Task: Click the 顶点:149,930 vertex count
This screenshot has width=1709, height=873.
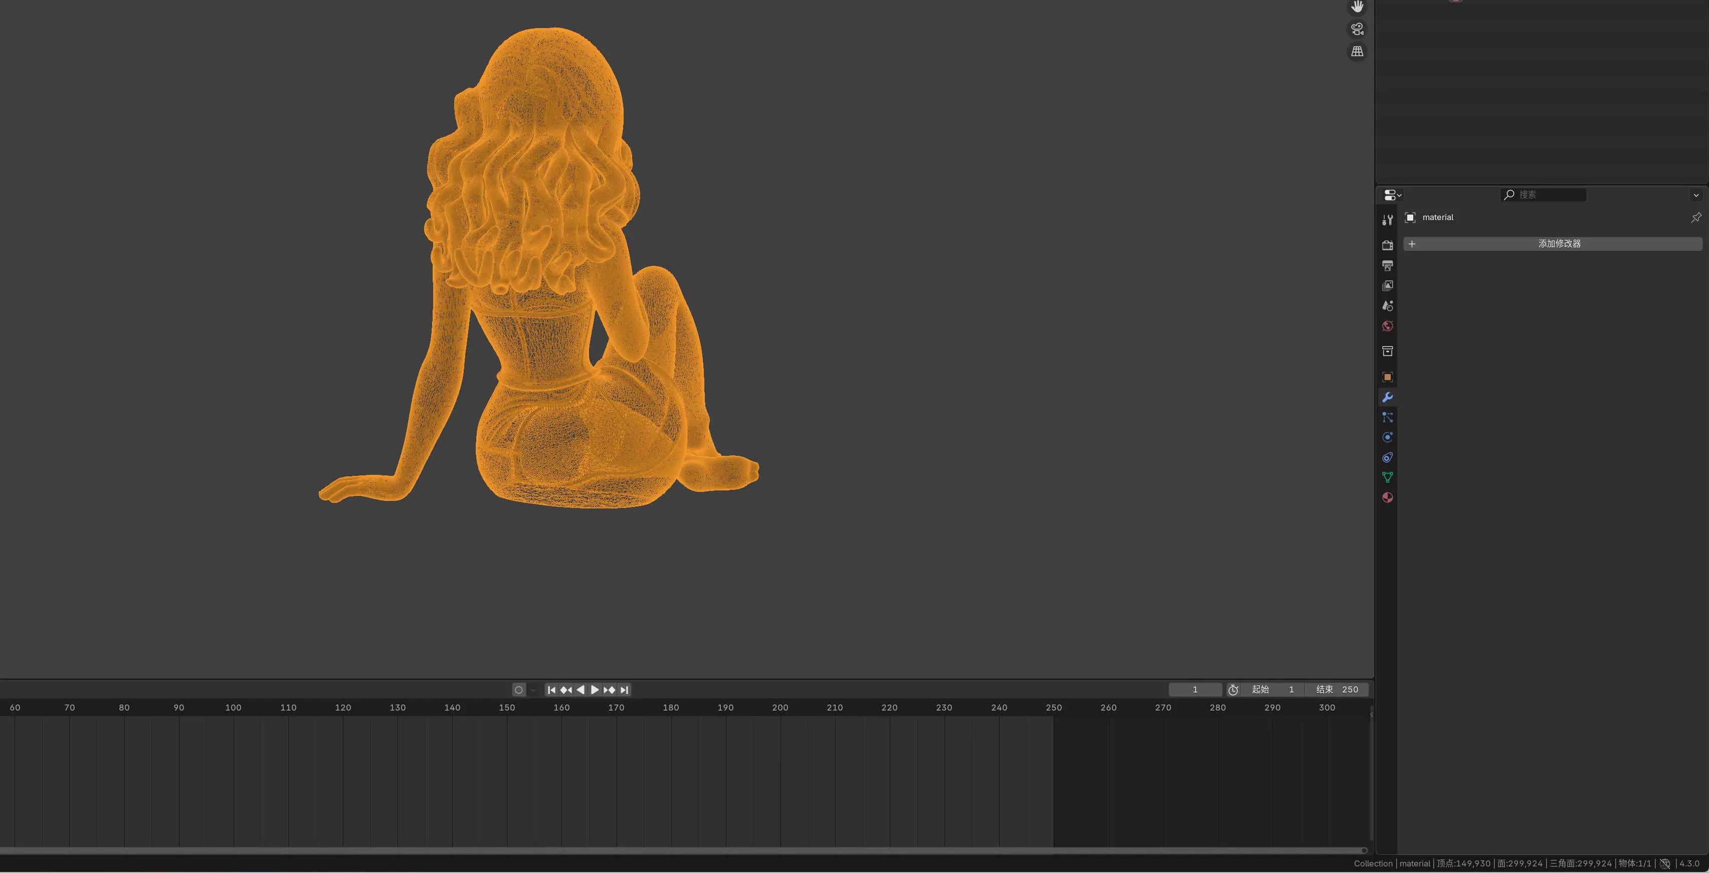Action: 1463,863
